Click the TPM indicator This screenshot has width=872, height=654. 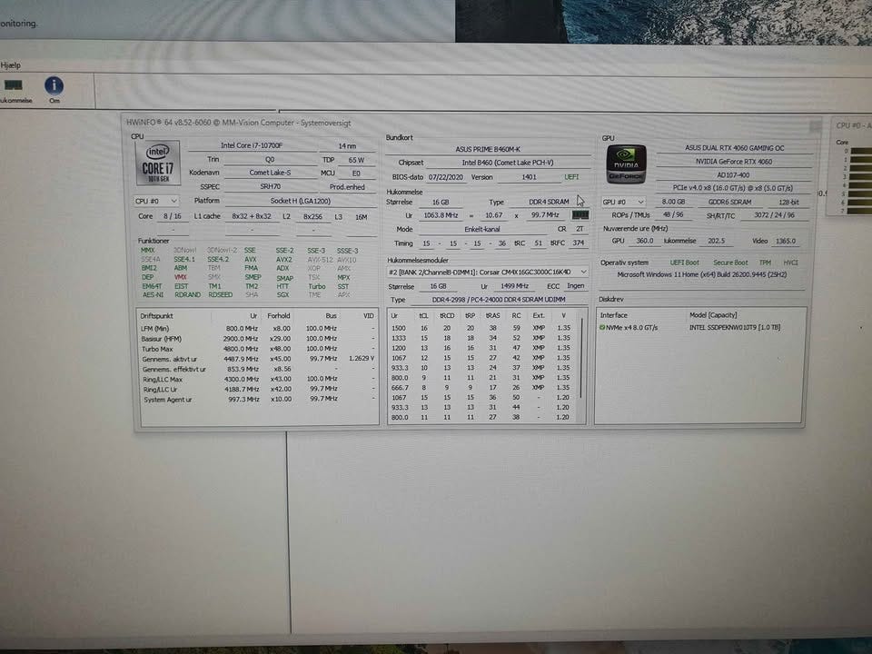[765, 263]
